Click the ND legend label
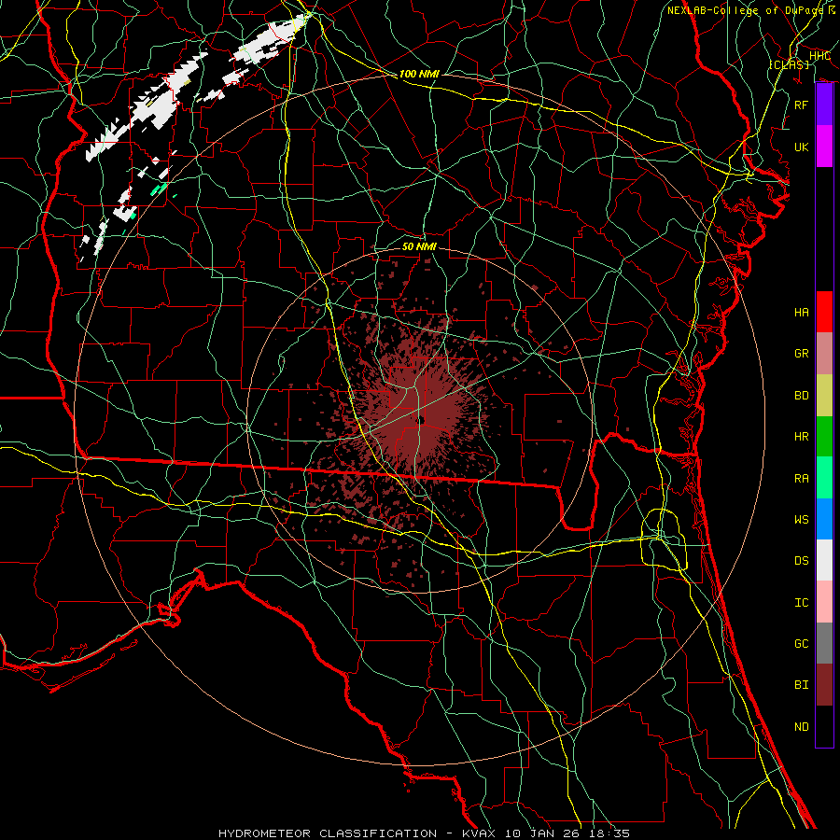840x840 pixels. pyautogui.click(x=802, y=726)
